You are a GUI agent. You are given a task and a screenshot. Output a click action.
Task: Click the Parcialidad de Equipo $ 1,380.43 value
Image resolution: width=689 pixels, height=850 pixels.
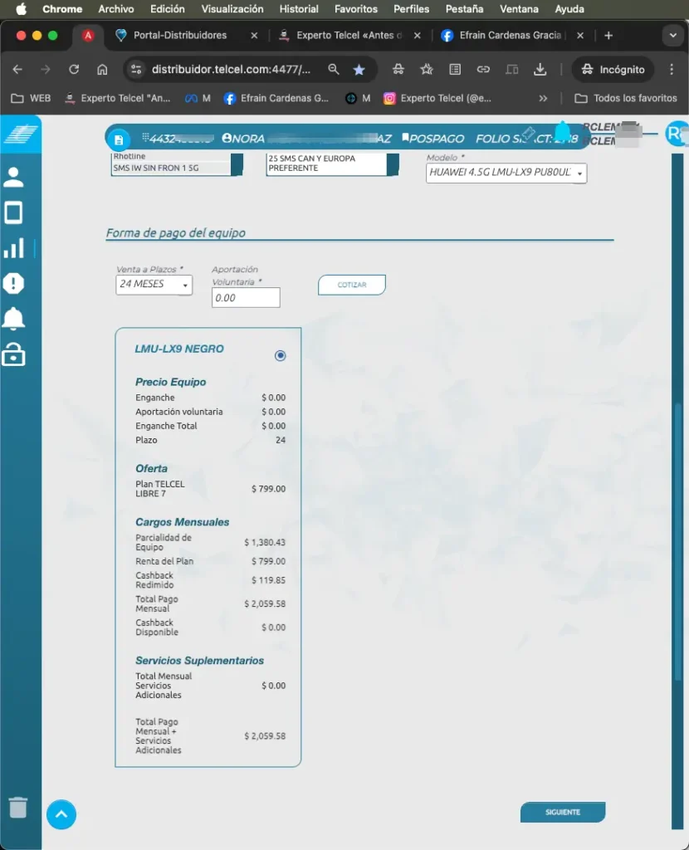[x=265, y=542]
